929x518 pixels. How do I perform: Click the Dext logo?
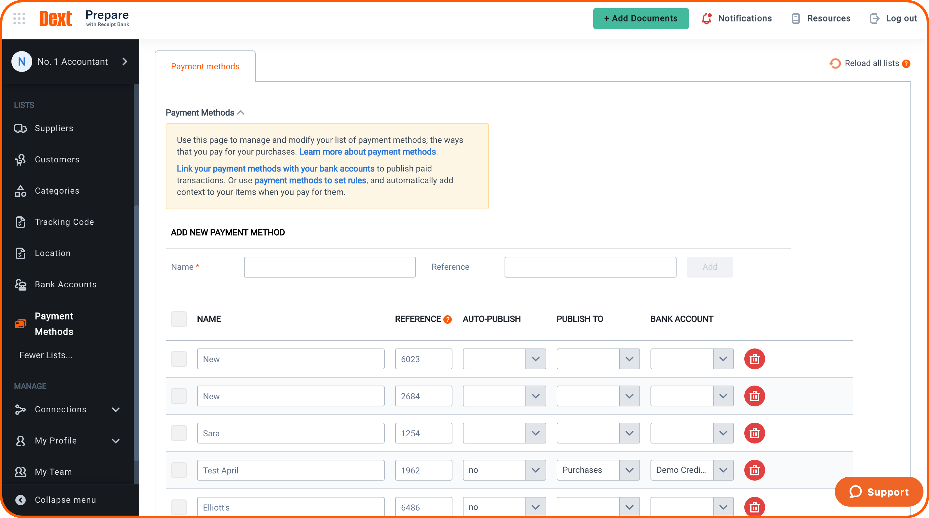click(x=55, y=18)
